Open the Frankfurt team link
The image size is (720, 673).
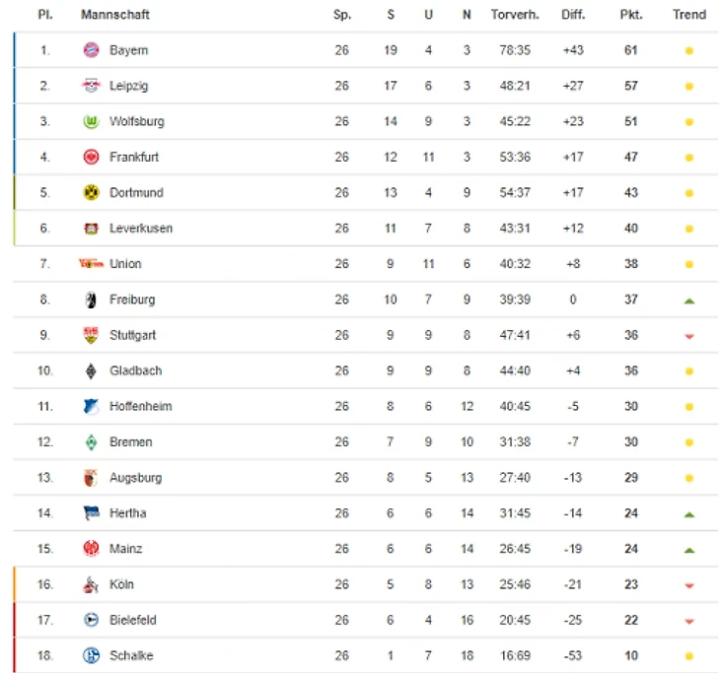point(134,158)
